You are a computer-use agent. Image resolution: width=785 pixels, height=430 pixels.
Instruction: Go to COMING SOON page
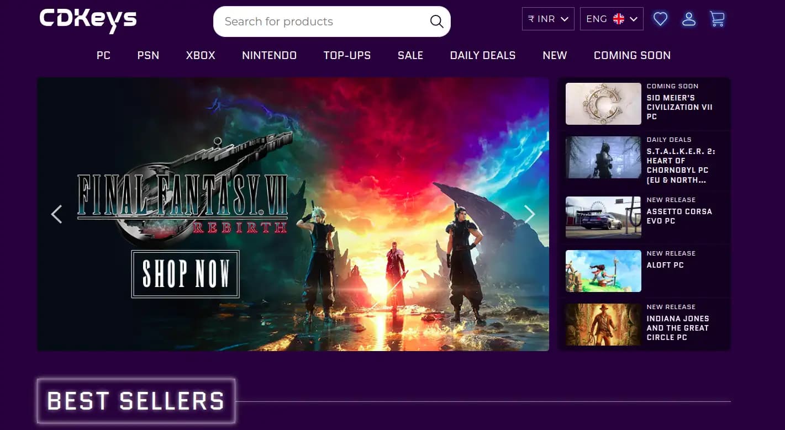coord(632,55)
